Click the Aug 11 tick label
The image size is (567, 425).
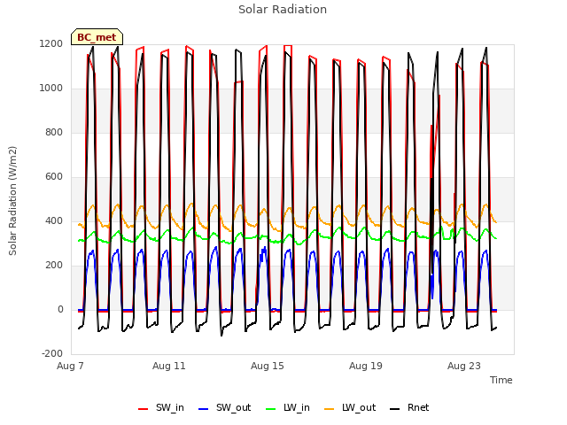click(169, 366)
